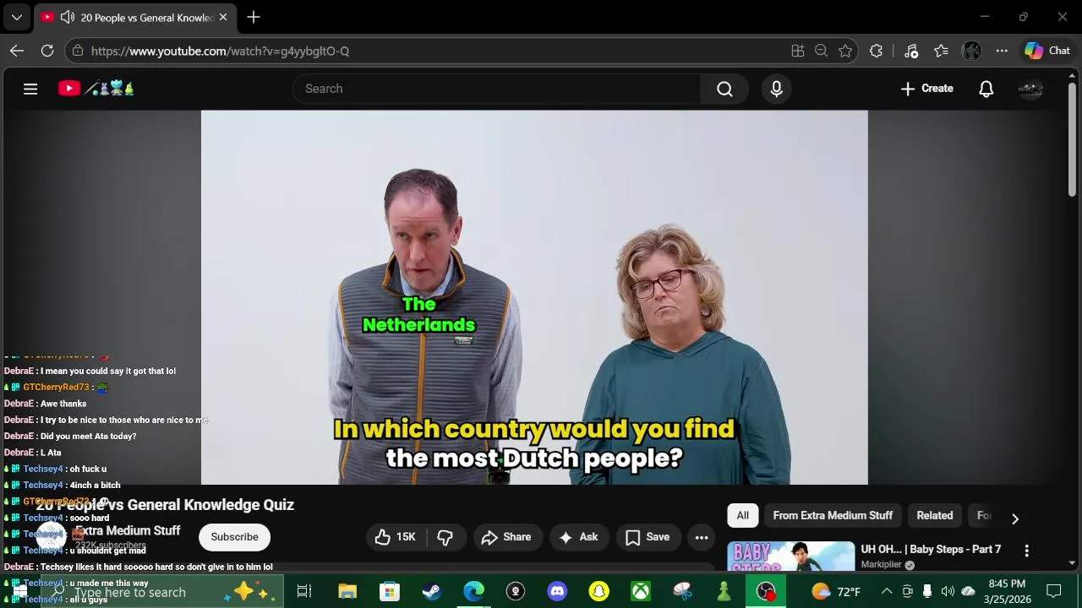The height and width of the screenshot is (608, 1082).
Task: Add this page to favorites star
Action: 845,51
